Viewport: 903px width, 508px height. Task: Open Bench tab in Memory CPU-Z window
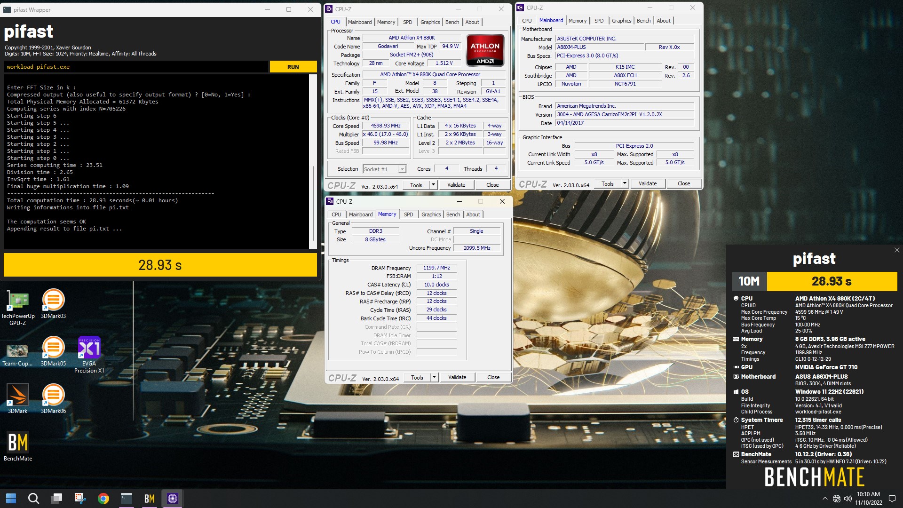453,214
